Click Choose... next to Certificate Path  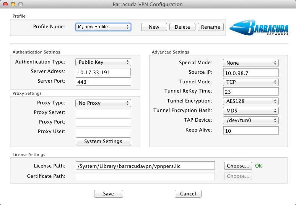(238, 176)
